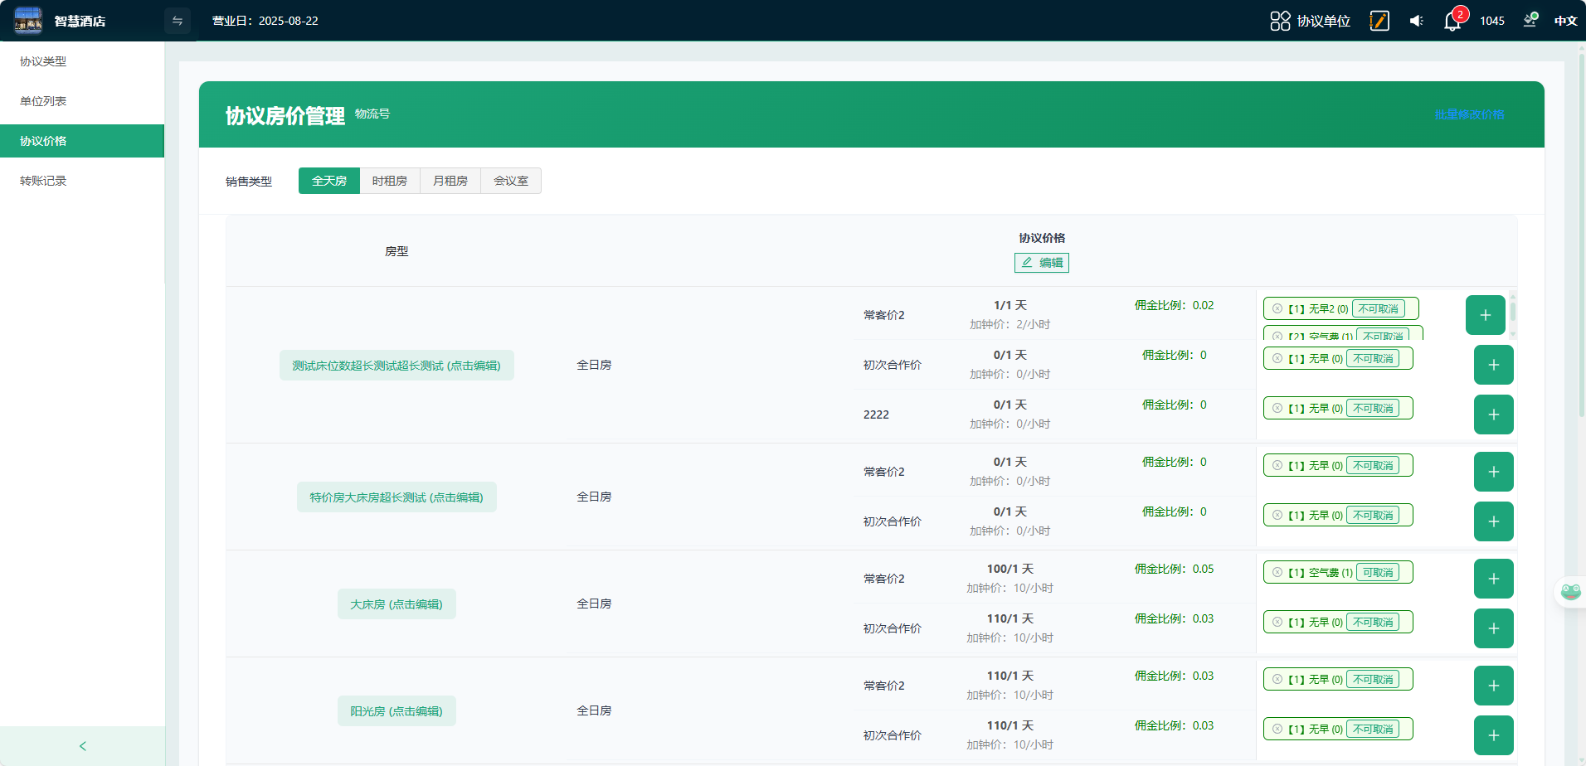The height and width of the screenshot is (766, 1586).
Task: Open the 中文 language dropdown
Action: point(1565,21)
